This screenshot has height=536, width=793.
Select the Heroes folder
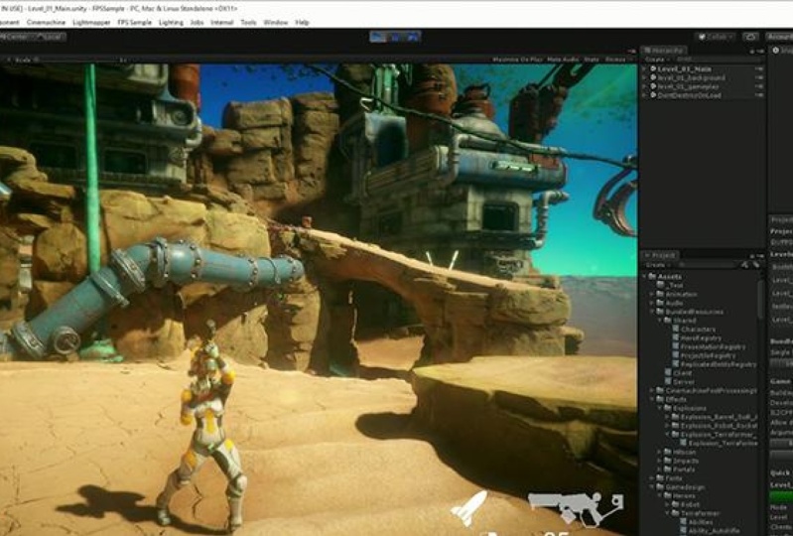pyautogui.click(x=680, y=496)
